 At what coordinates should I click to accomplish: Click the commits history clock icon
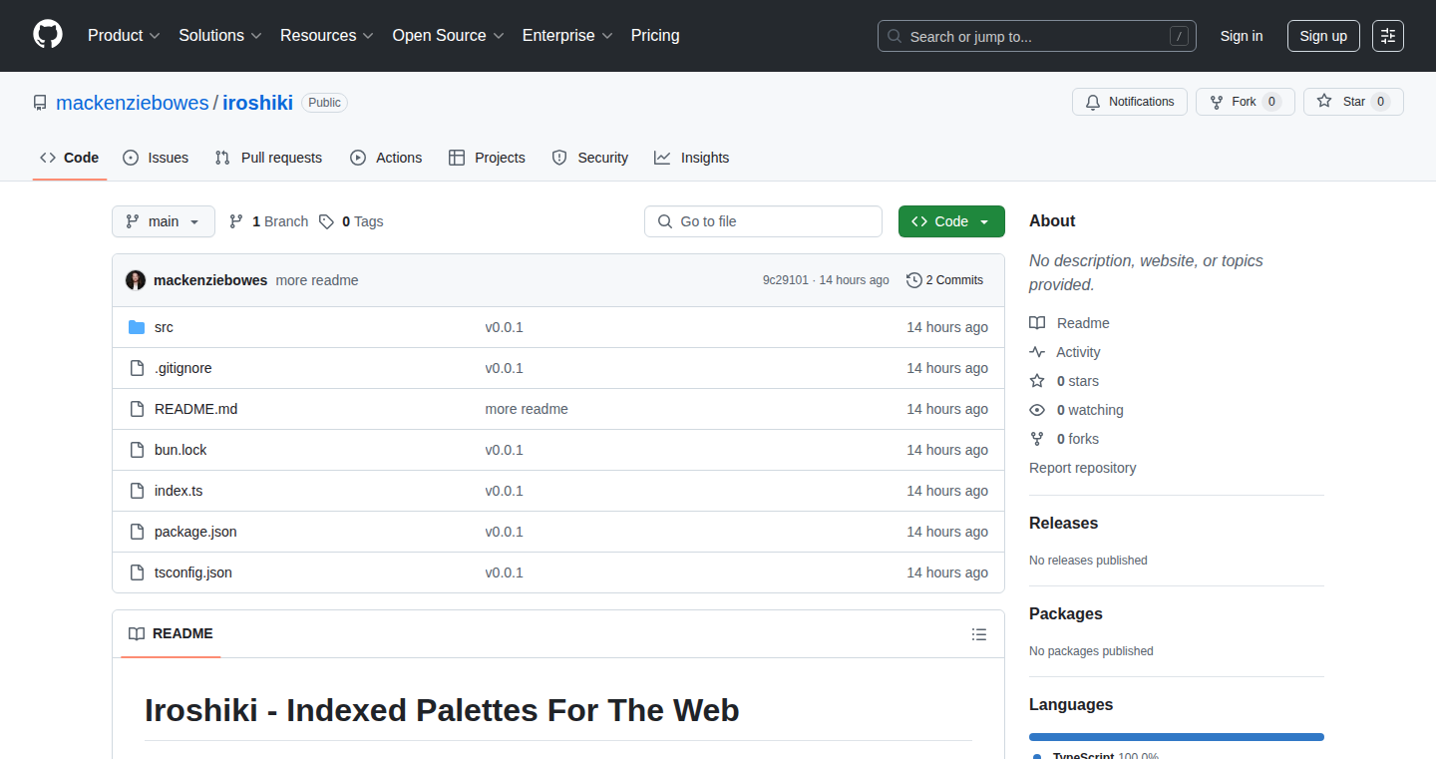(913, 280)
